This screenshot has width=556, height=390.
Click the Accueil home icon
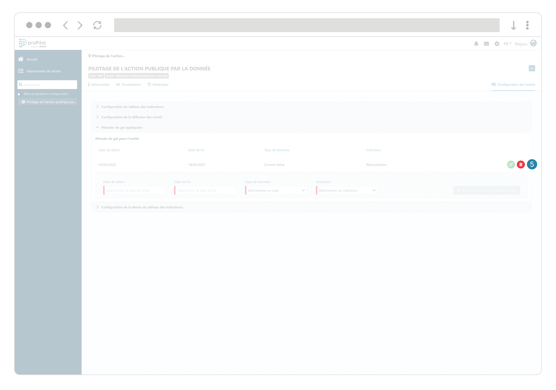(x=21, y=59)
